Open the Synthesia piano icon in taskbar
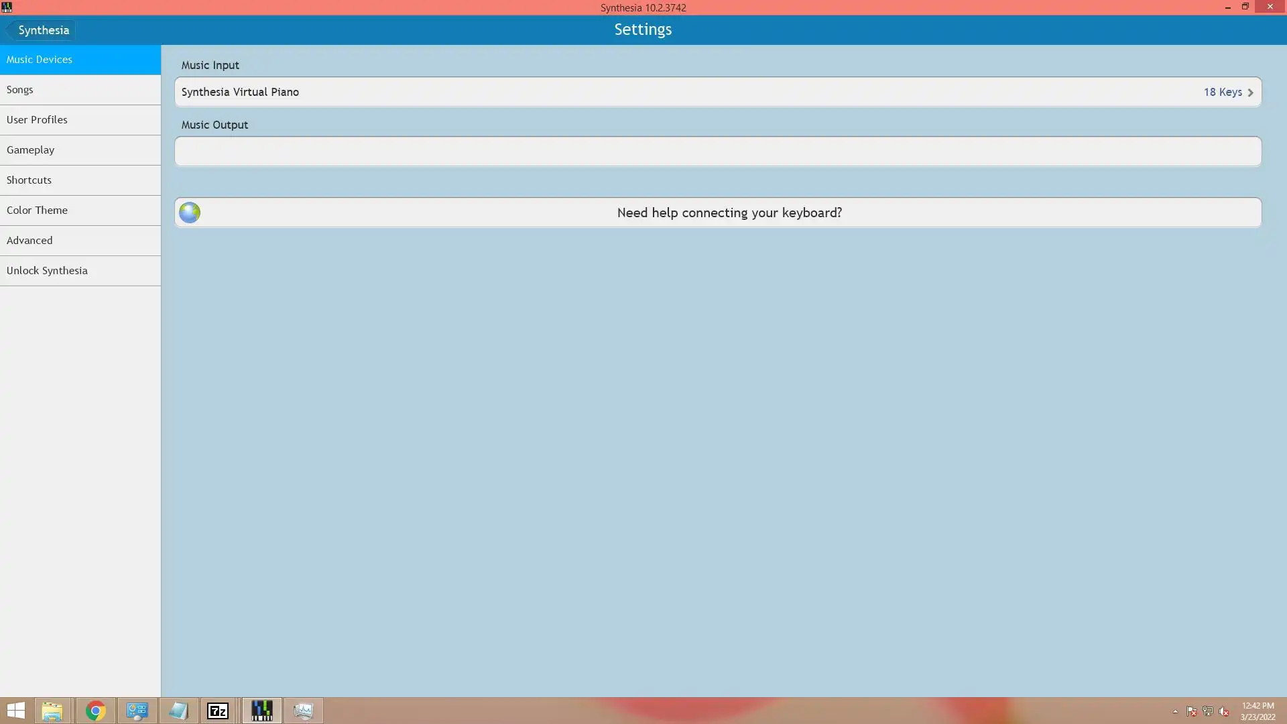The height and width of the screenshot is (724, 1287). coord(261,711)
